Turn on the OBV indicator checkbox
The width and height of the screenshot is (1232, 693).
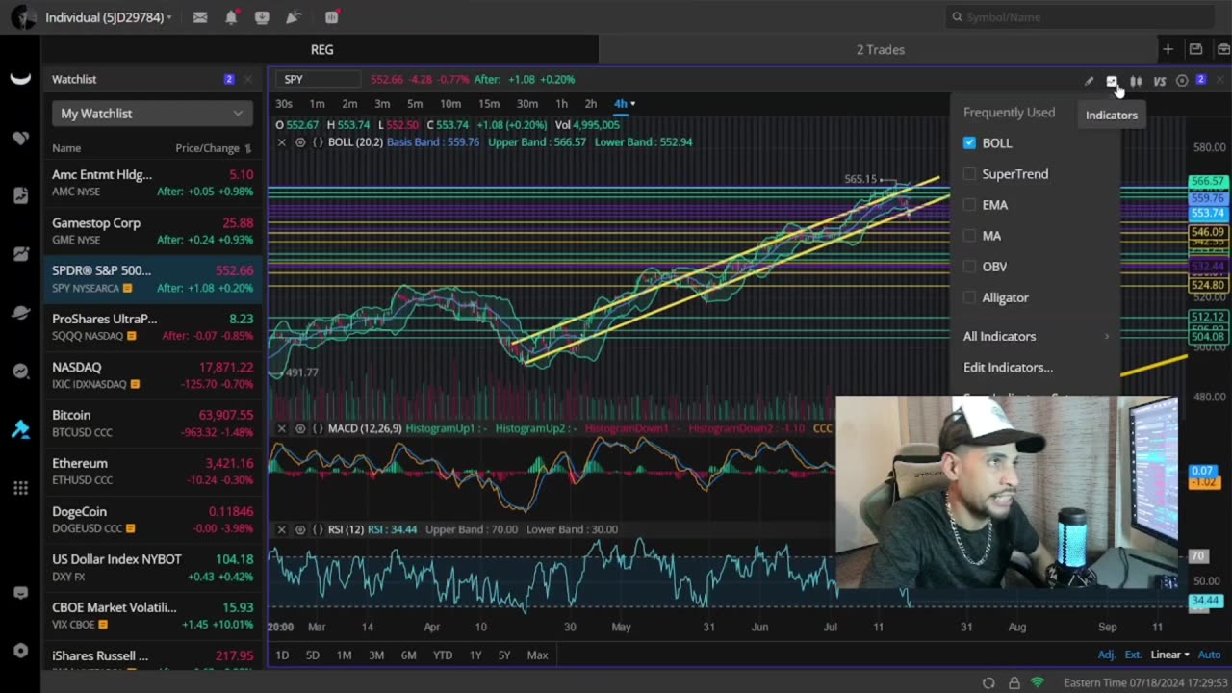pyautogui.click(x=969, y=267)
